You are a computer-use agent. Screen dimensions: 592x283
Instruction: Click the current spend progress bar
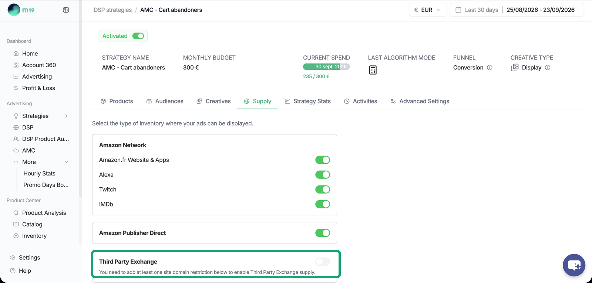pos(326,67)
